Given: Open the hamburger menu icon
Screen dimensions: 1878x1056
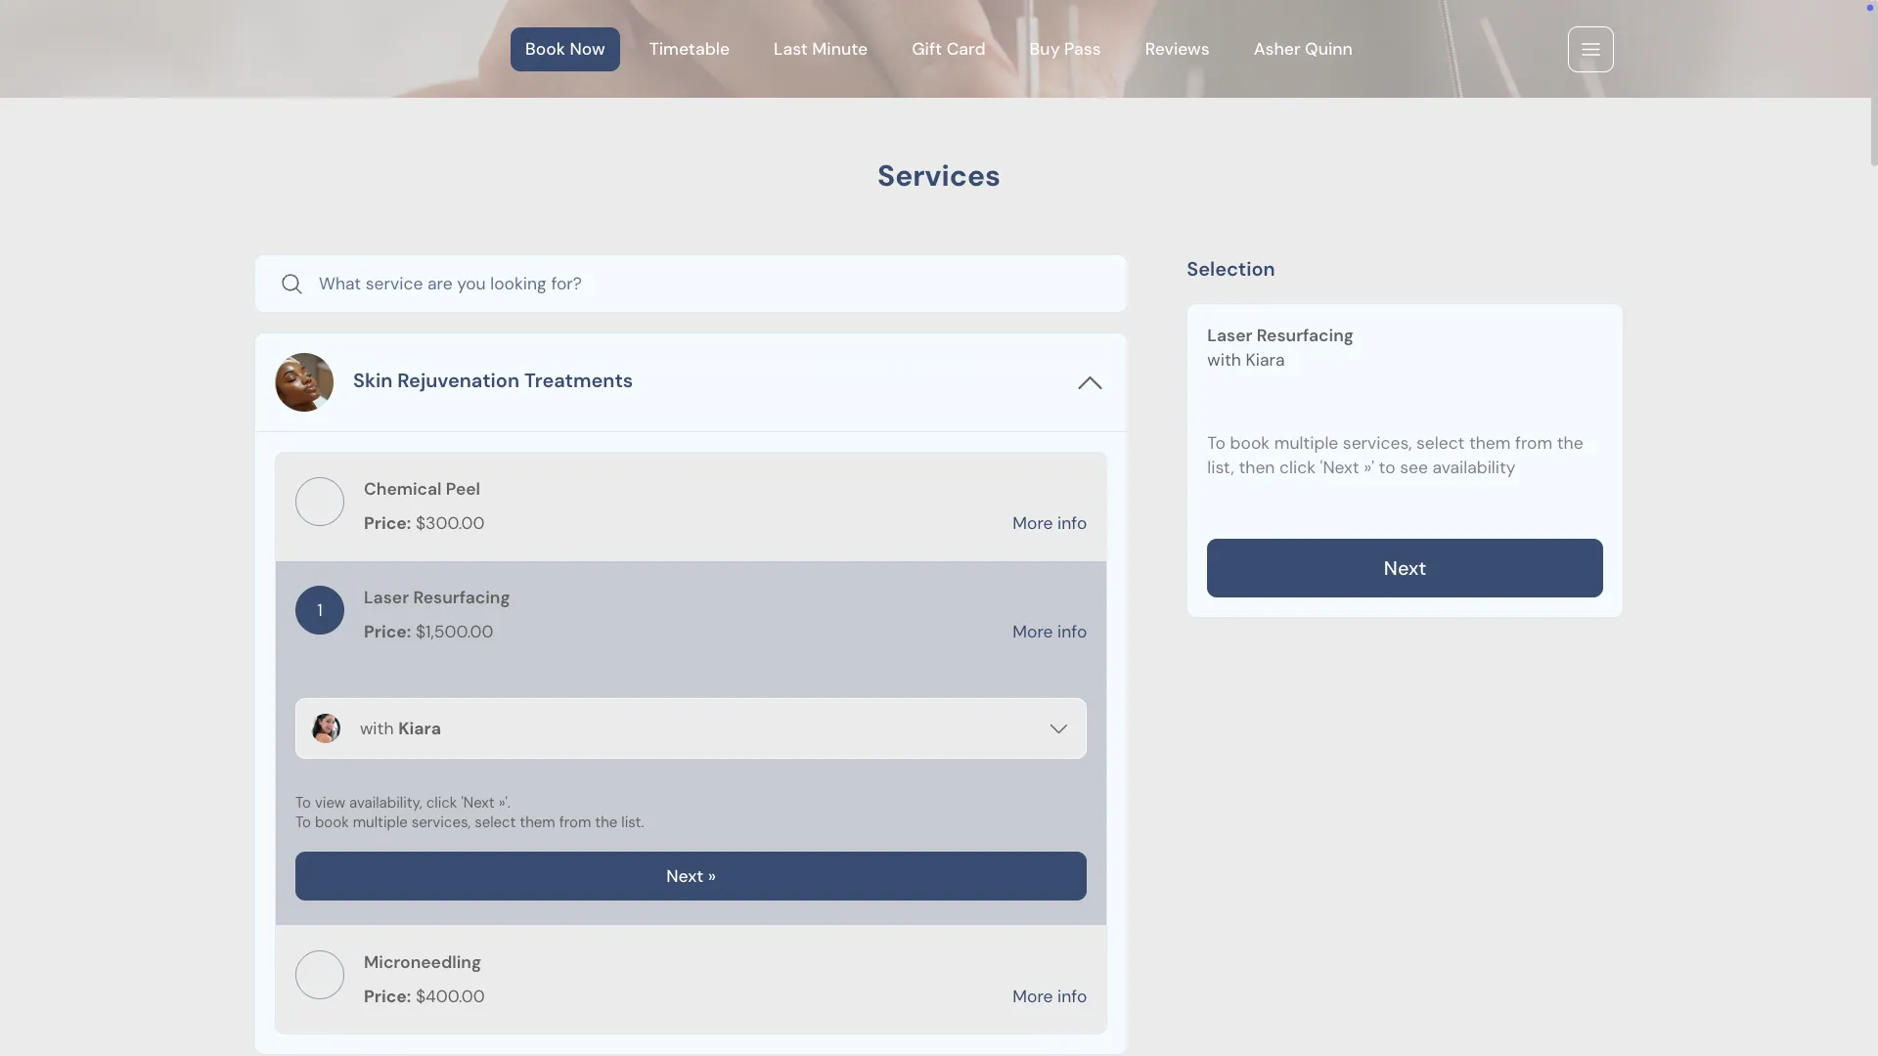Looking at the screenshot, I should pyautogui.click(x=1589, y=49).
